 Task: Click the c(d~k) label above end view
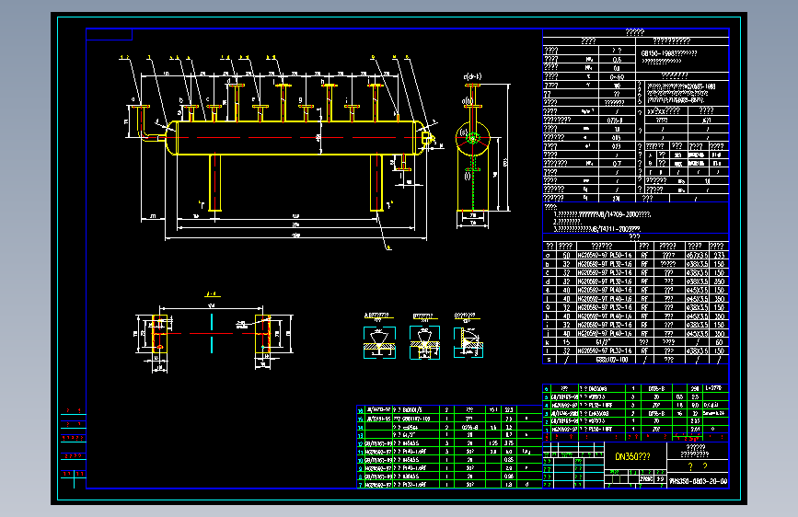point(472,77)
